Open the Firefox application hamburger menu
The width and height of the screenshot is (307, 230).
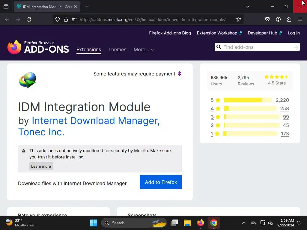tap(300, 19)
